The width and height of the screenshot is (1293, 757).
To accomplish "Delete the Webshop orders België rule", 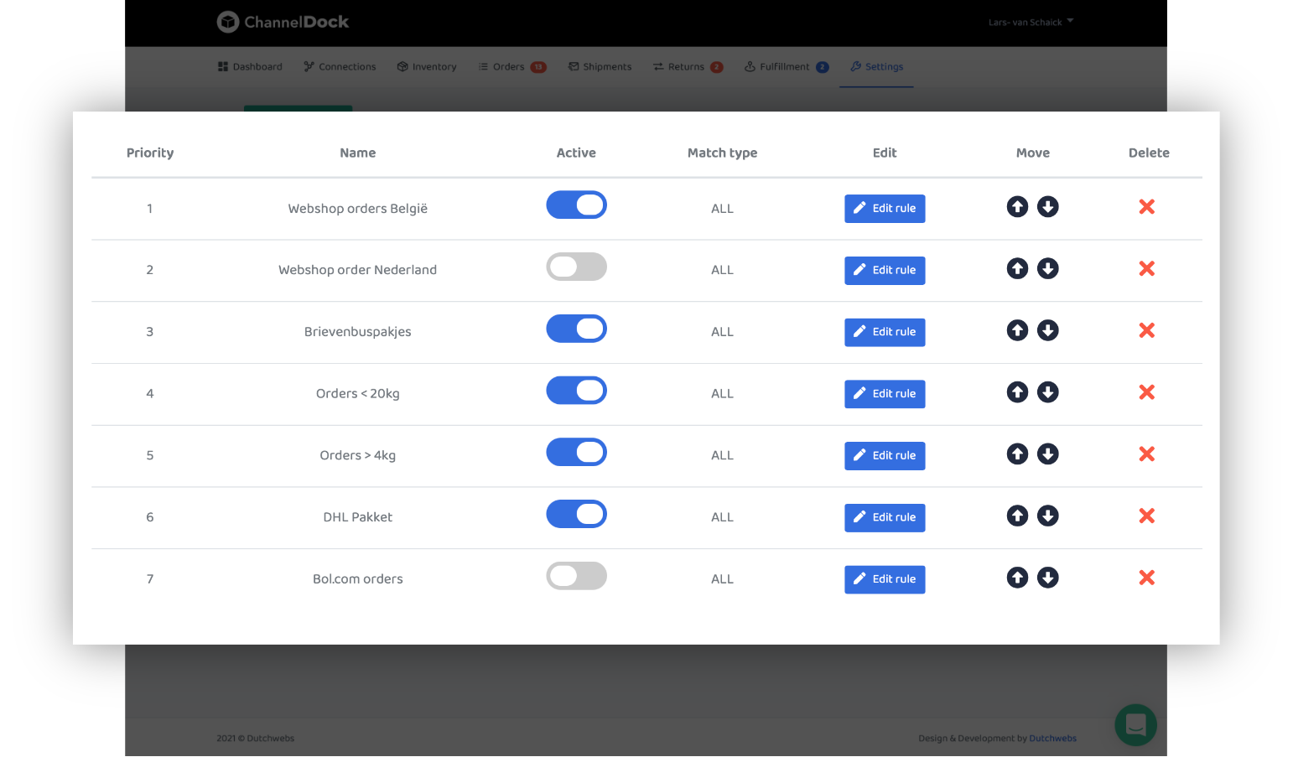I will pos(1146,206).
